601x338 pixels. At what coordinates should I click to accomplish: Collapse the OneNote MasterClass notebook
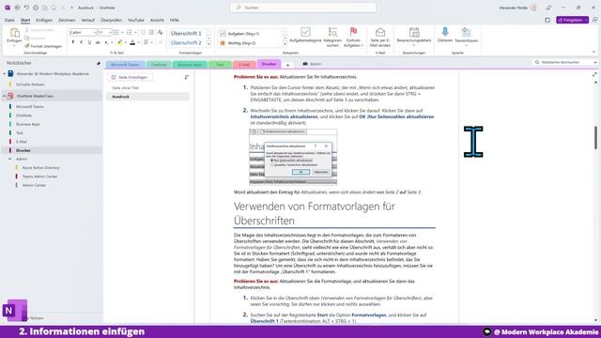(x=4, y=96)
